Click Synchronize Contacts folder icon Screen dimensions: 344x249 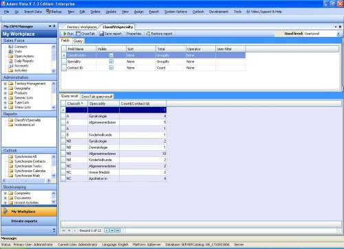point(11,161)
